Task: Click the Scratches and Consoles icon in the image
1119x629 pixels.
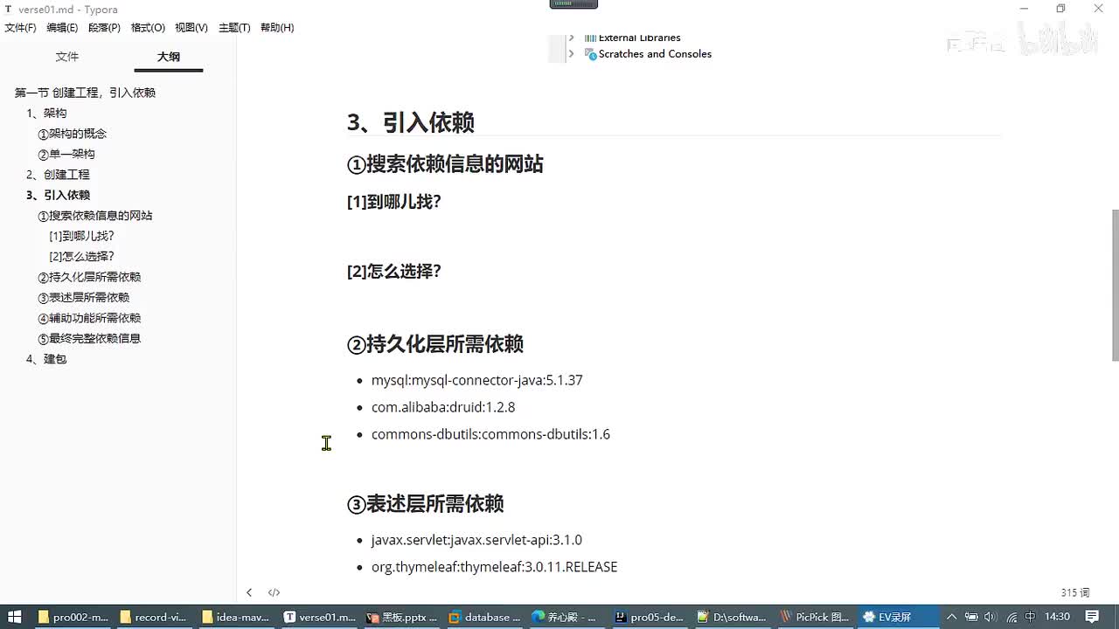Action: 590,53
